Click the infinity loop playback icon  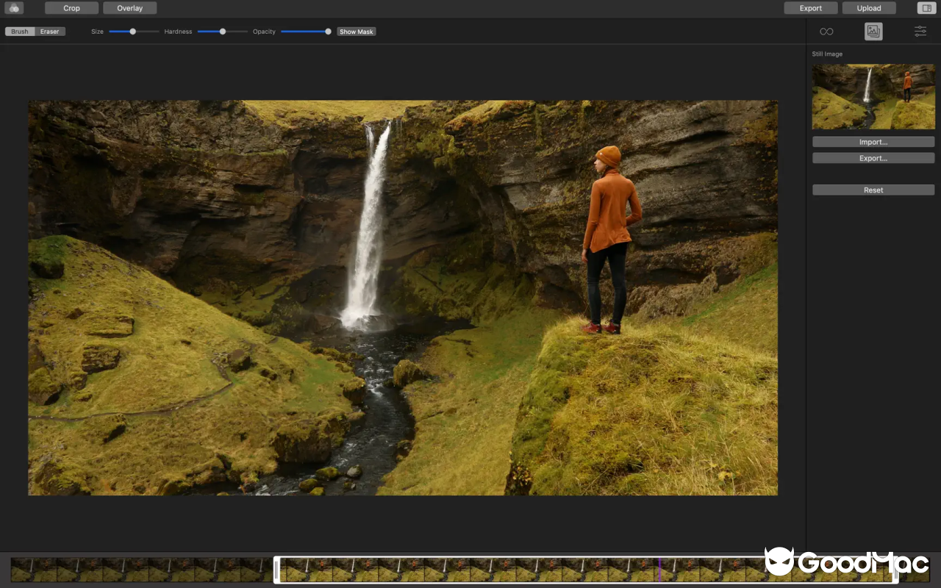click(826, 31)
